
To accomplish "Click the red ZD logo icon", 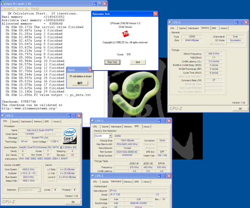I will (125, 34).
